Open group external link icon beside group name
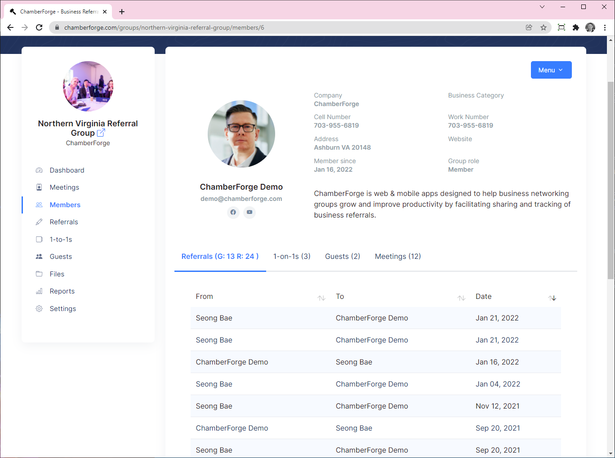 [x=101, y=133]
